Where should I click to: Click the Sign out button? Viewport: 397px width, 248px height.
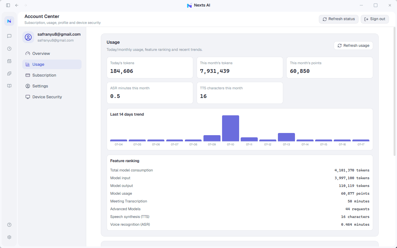pyautogui.click(x=375, y=19)
